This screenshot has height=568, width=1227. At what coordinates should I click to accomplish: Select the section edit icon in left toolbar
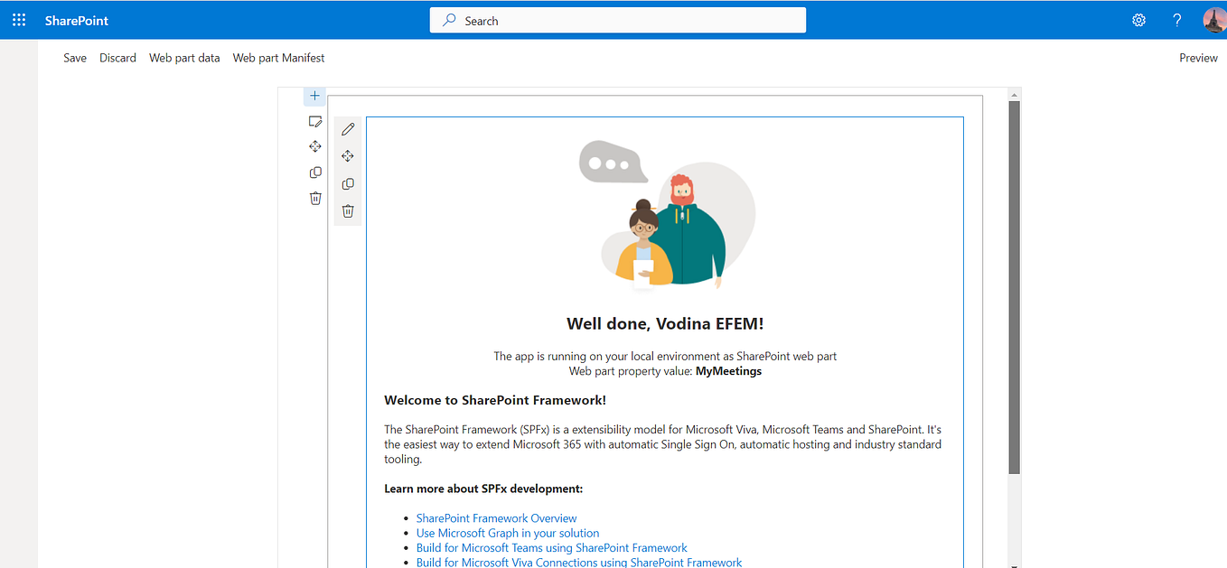[x=315, y=121]
